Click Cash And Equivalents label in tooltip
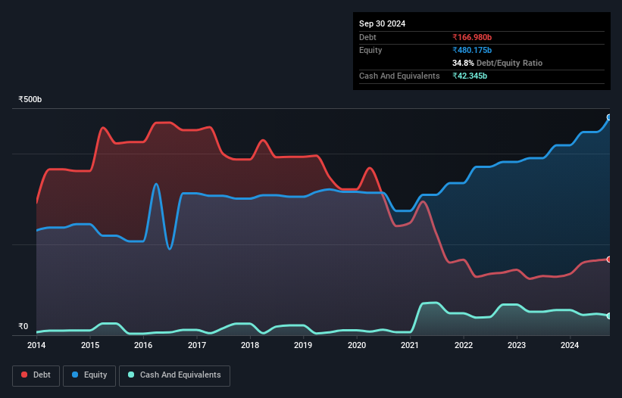The height and width of the screenshot is (398, 622). (399, 76)
